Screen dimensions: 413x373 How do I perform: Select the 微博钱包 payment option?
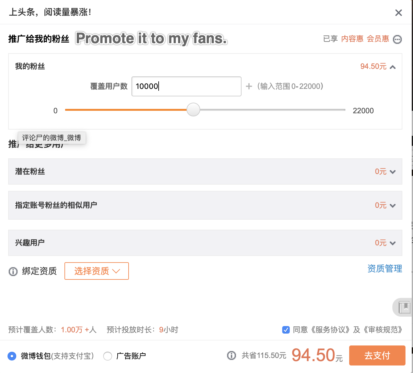[12, 356]
